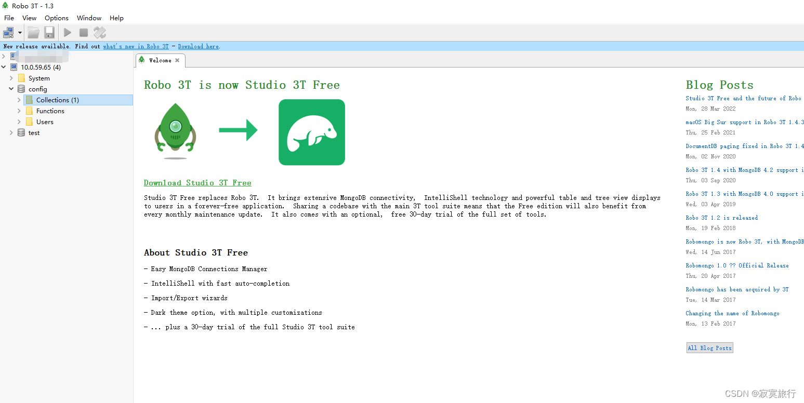804x403 pixels.
Task: Select the Welcome tab
Action: click(x=160, y=60)
